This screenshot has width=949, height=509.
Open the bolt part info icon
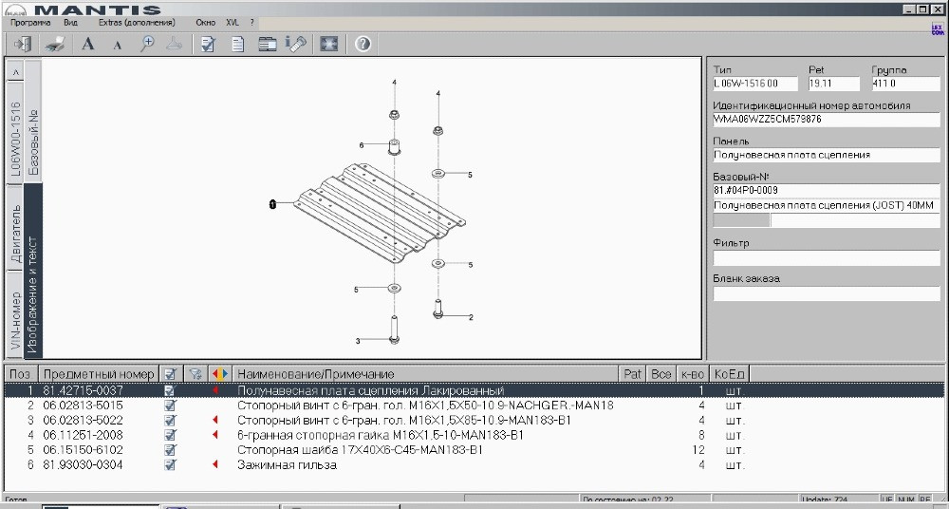point(296,44)
